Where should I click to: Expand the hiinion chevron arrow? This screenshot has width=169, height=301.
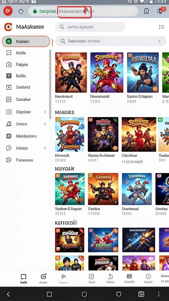pos(45,148)
